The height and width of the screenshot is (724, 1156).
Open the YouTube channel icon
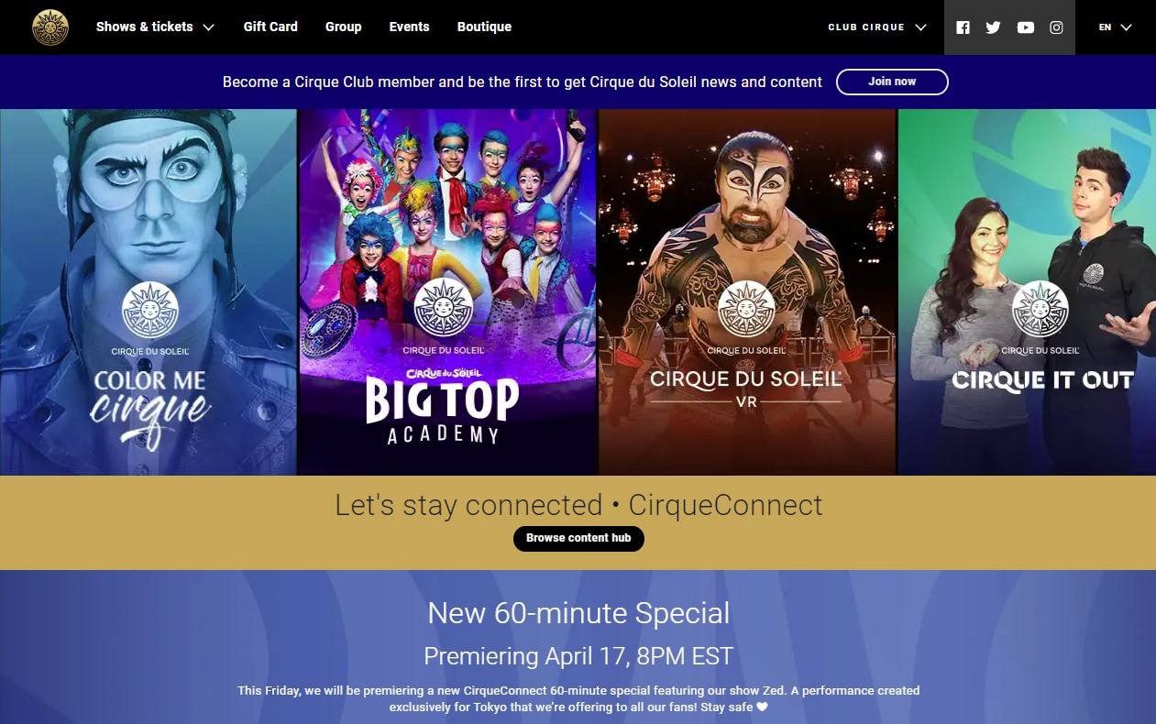click(1026, 27)
